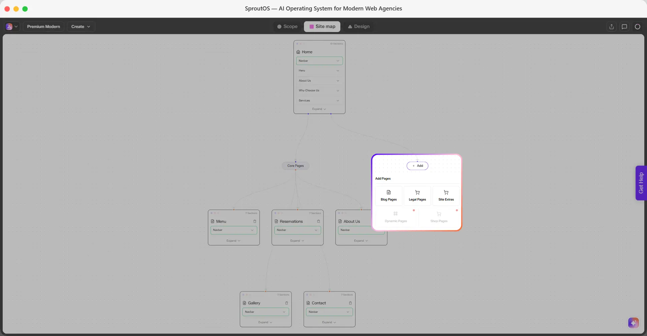The width and height of the screenshot is (647, 336).
Task: Click the Add Pages heading text
Action: pyautogui.click(x=383, y=179)
